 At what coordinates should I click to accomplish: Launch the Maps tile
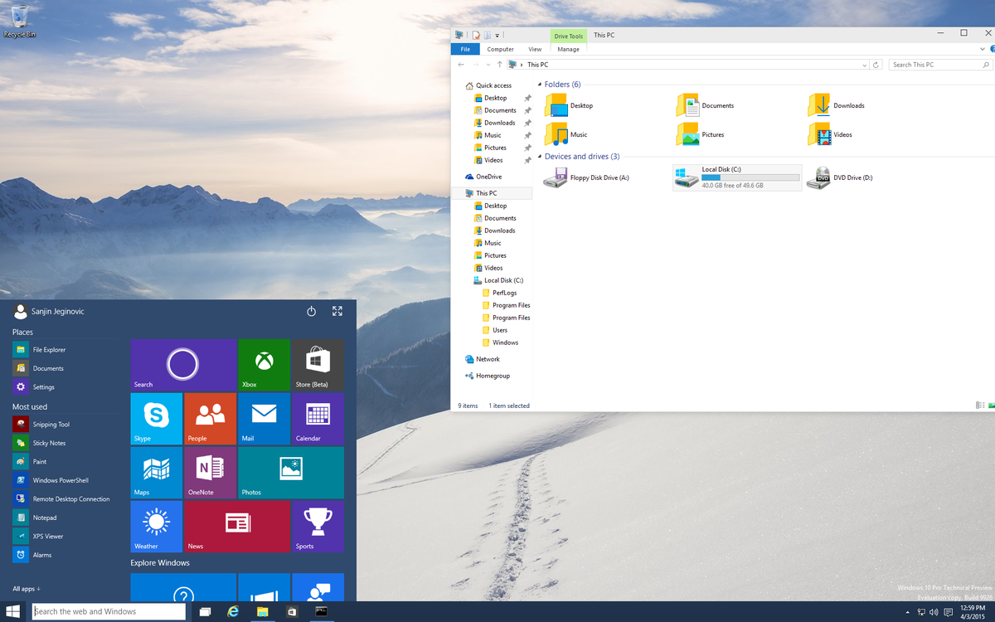coord(157,473)
